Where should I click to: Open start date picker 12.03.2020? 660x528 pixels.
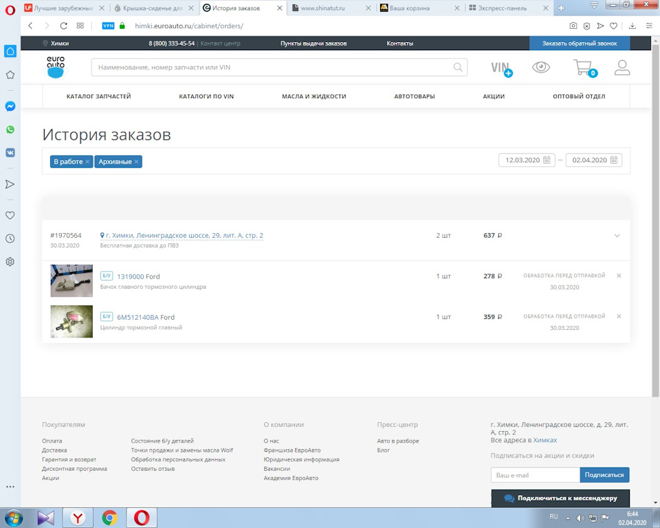pyautogui.click(x=527, y=160)
